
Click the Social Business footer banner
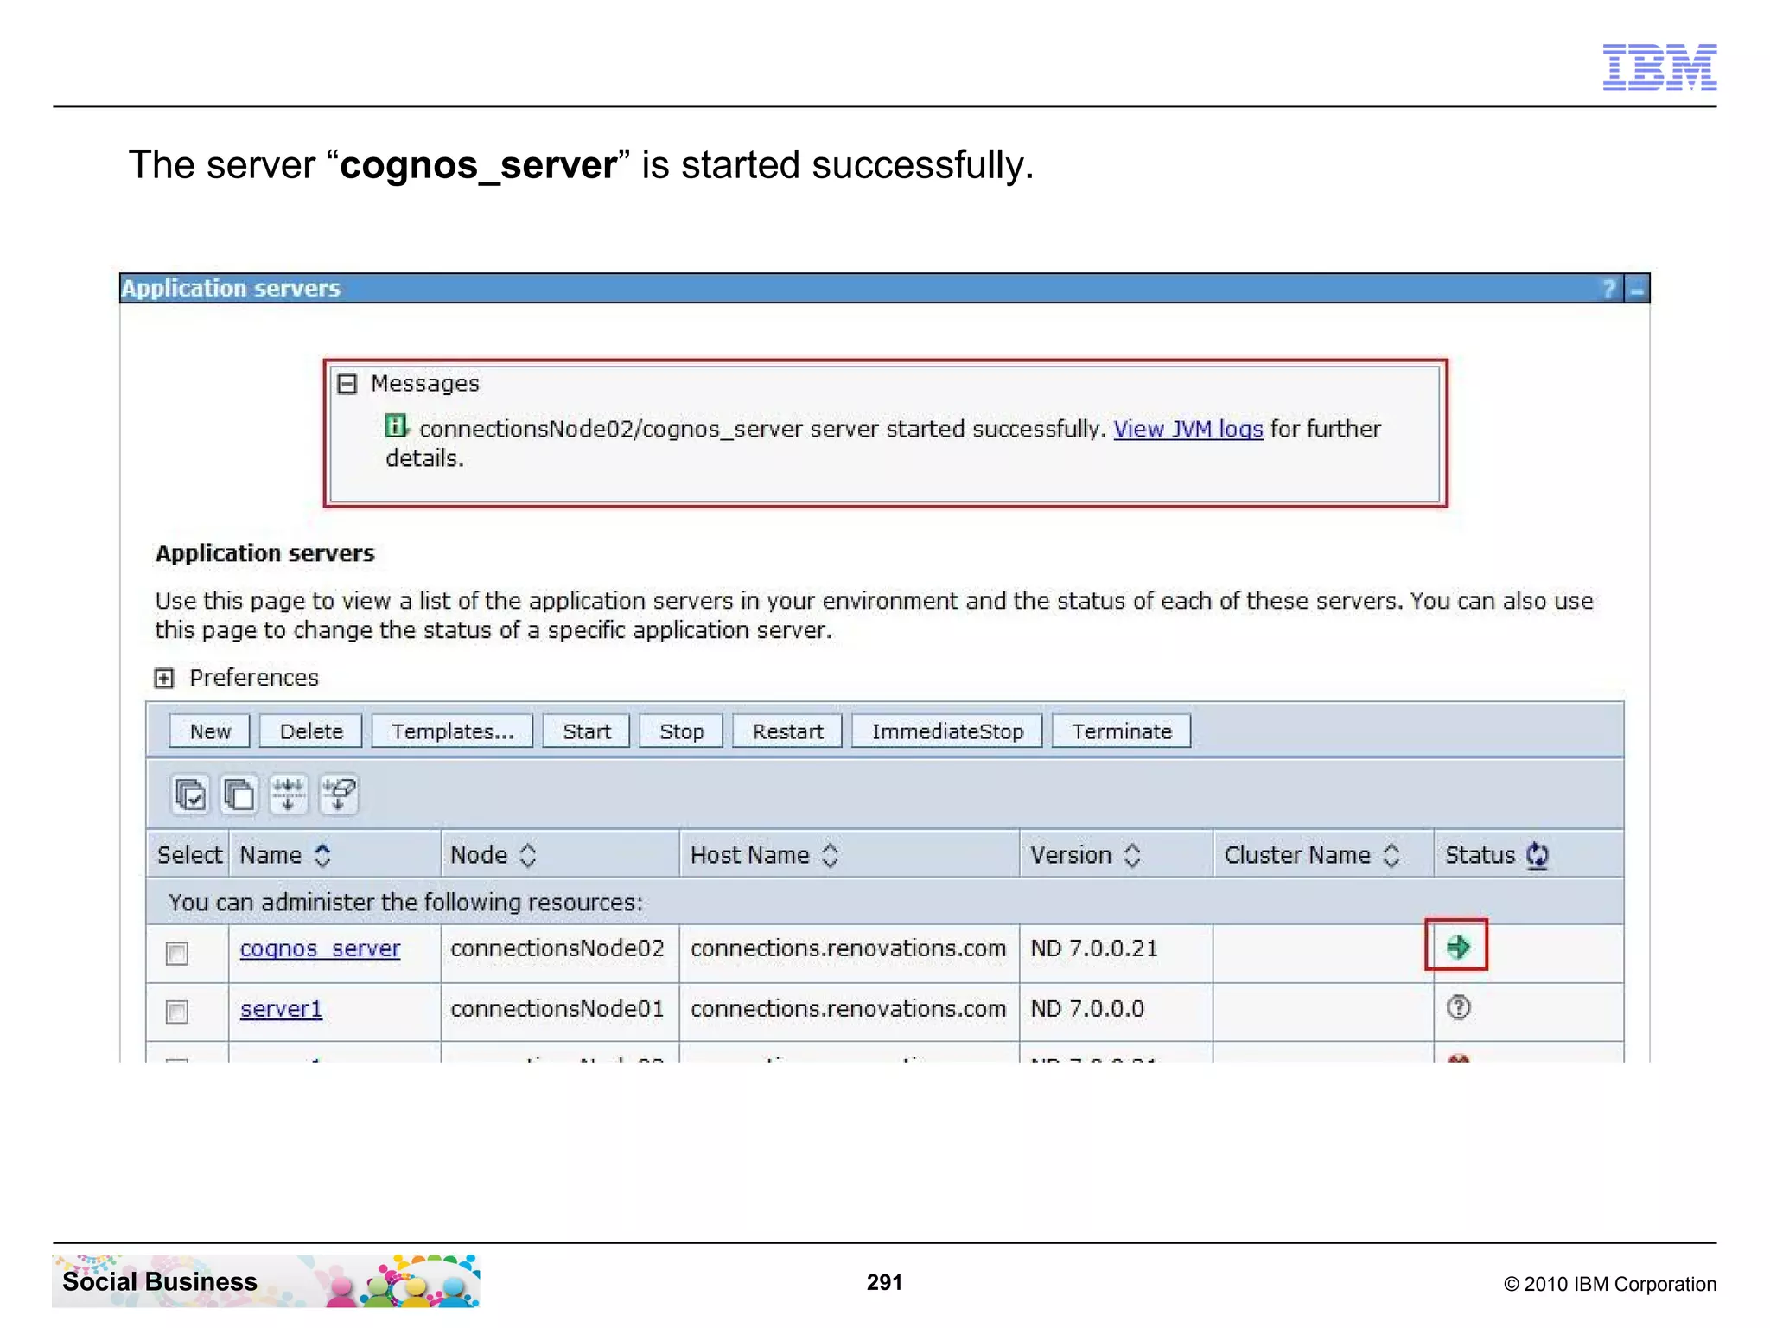(x=266, y=1281)
